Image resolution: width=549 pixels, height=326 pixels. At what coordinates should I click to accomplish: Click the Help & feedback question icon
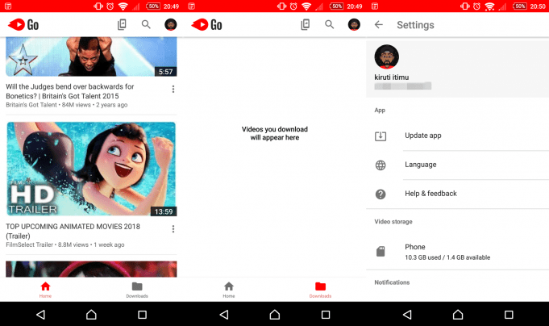coord(381,194)
